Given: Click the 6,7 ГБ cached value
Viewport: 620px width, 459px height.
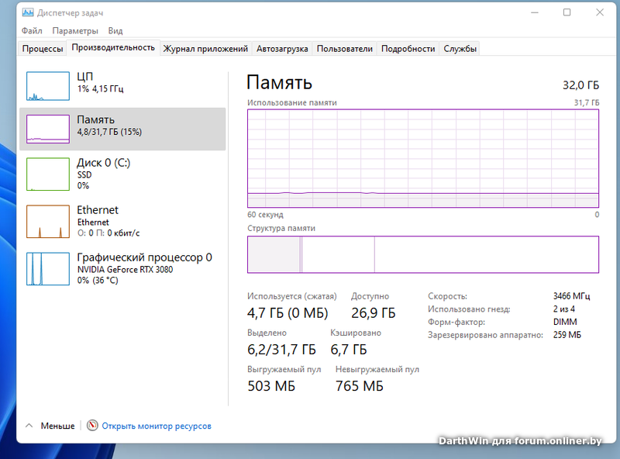Looking at the screenshot, I should click(348, 350).
